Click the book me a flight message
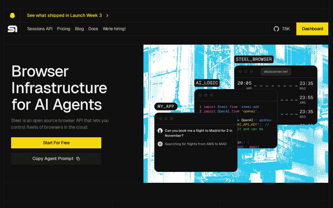The image size is (333, 208). (x=198, y=133)
